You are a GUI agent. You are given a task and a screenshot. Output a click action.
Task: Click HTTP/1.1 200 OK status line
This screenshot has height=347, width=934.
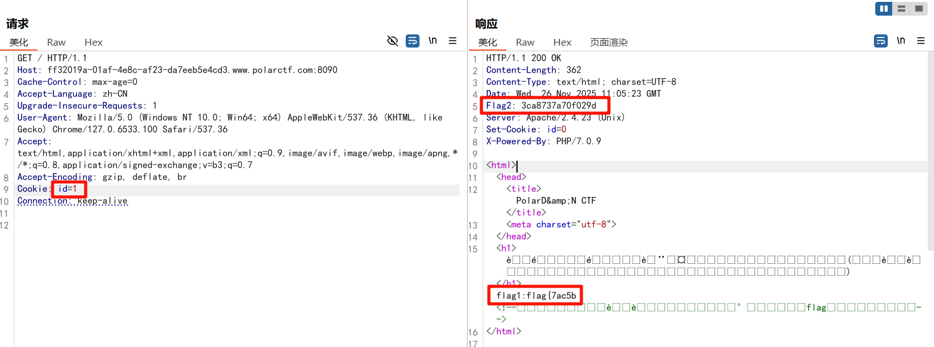523,58
